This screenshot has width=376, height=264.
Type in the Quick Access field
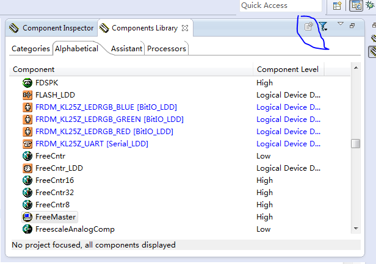(280, 5)
